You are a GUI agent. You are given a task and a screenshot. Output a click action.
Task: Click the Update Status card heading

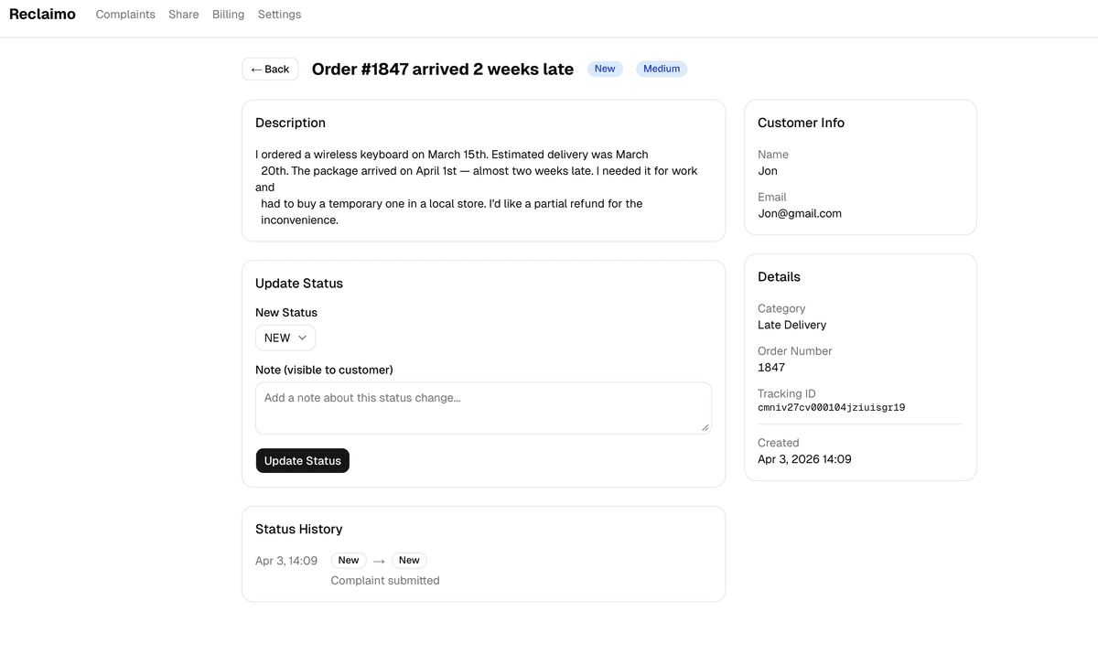(299, 284)
